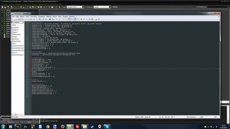Click the Manage button in GameMaker
Viewport: 230px width, 129px height.
tap(115, 7)
